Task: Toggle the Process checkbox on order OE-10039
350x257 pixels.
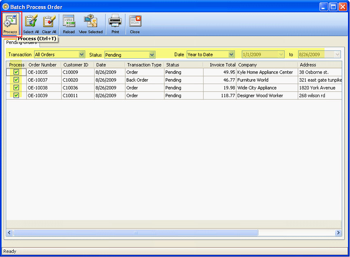Action: (16, 96)
